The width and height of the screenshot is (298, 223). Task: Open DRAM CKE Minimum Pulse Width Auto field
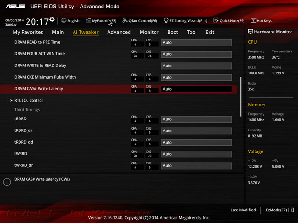click(196, 78)
